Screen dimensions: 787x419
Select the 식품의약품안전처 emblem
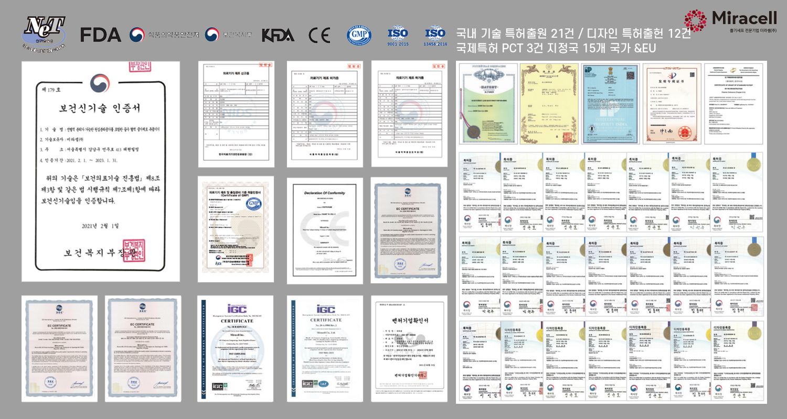pos(164,35)
